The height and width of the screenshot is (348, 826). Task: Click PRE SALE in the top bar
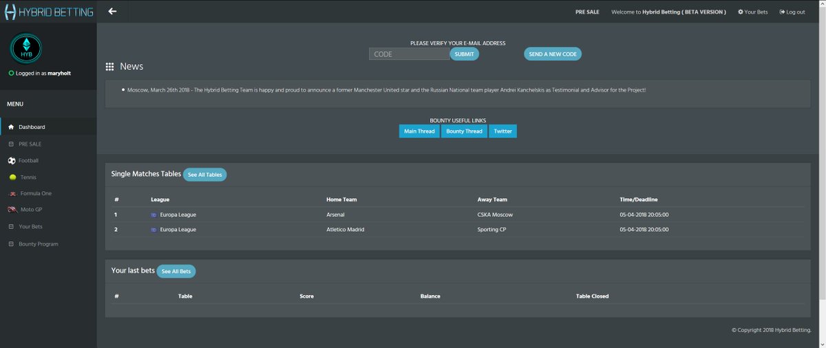[x=586, y=12]
